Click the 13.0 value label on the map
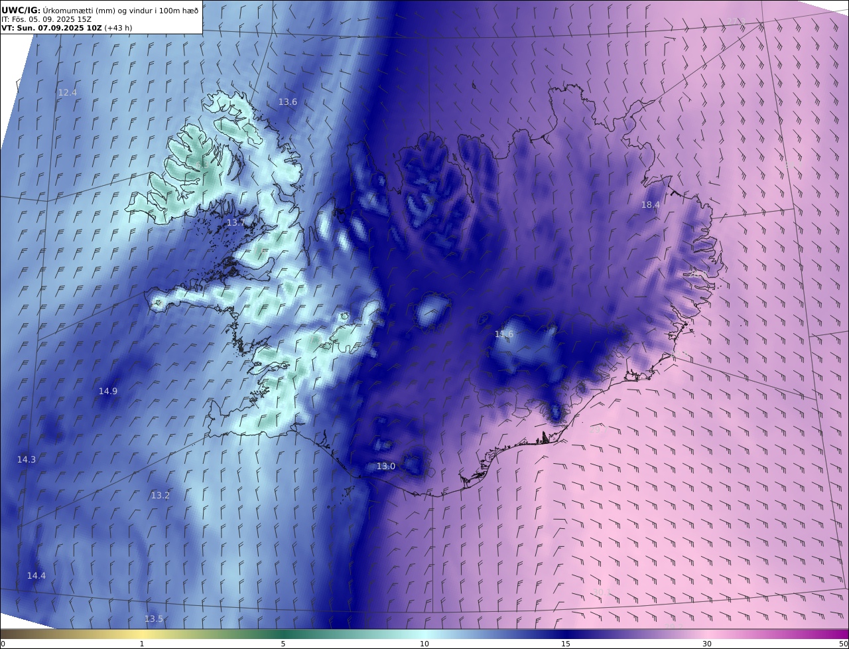Image resolution: width=849 pixels, height=649 pixels. (386, 467)
